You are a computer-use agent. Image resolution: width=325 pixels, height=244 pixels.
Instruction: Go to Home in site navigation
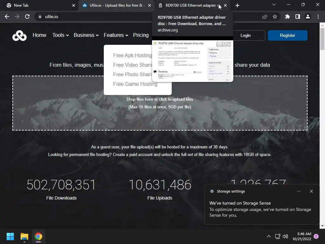[39, 35]
